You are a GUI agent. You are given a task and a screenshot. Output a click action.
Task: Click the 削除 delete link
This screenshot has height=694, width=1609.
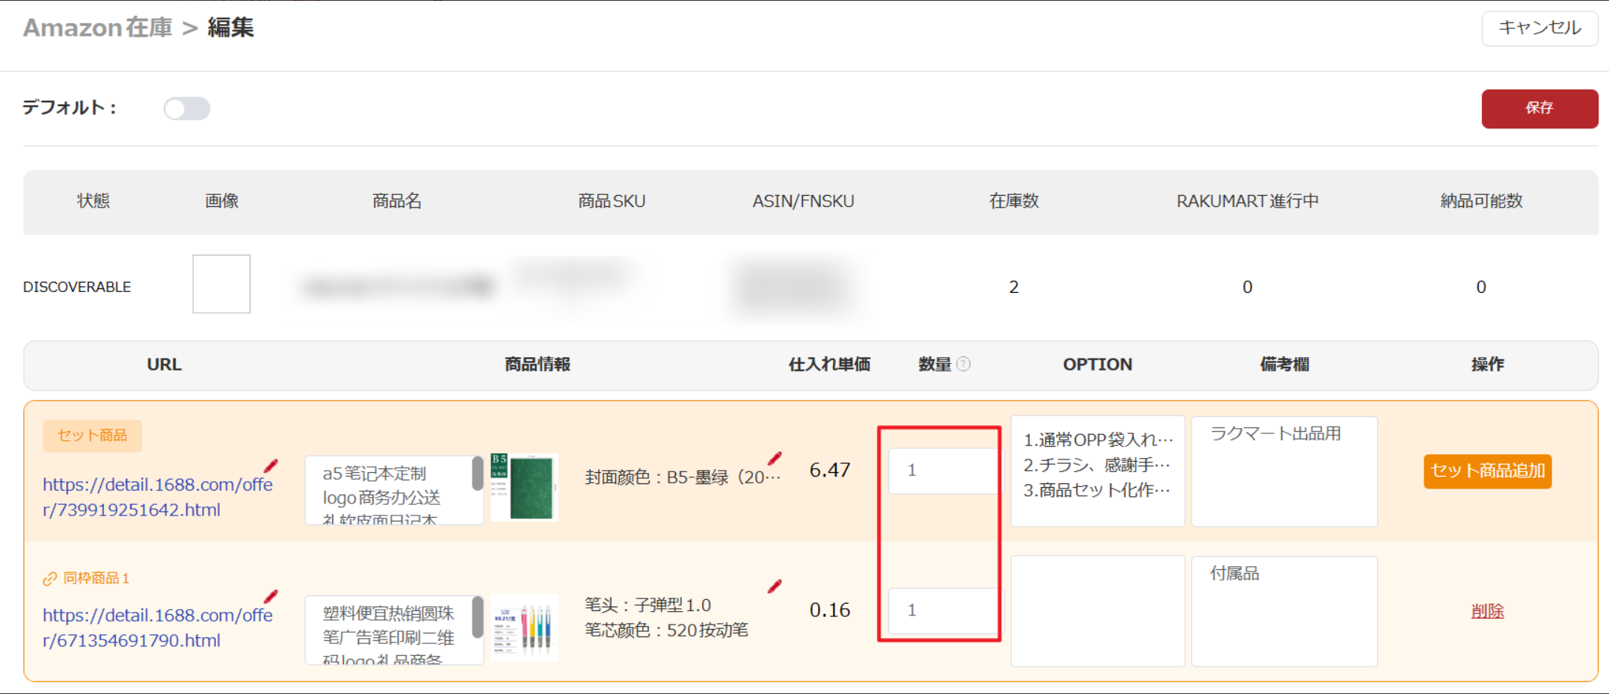(1487, 610)
